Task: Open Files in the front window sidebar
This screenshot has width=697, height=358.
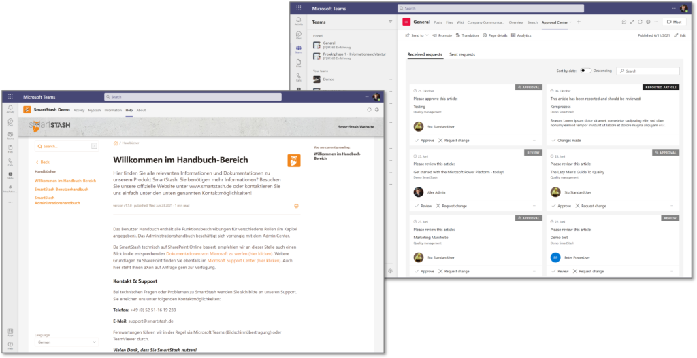Action: coord(10,149)
